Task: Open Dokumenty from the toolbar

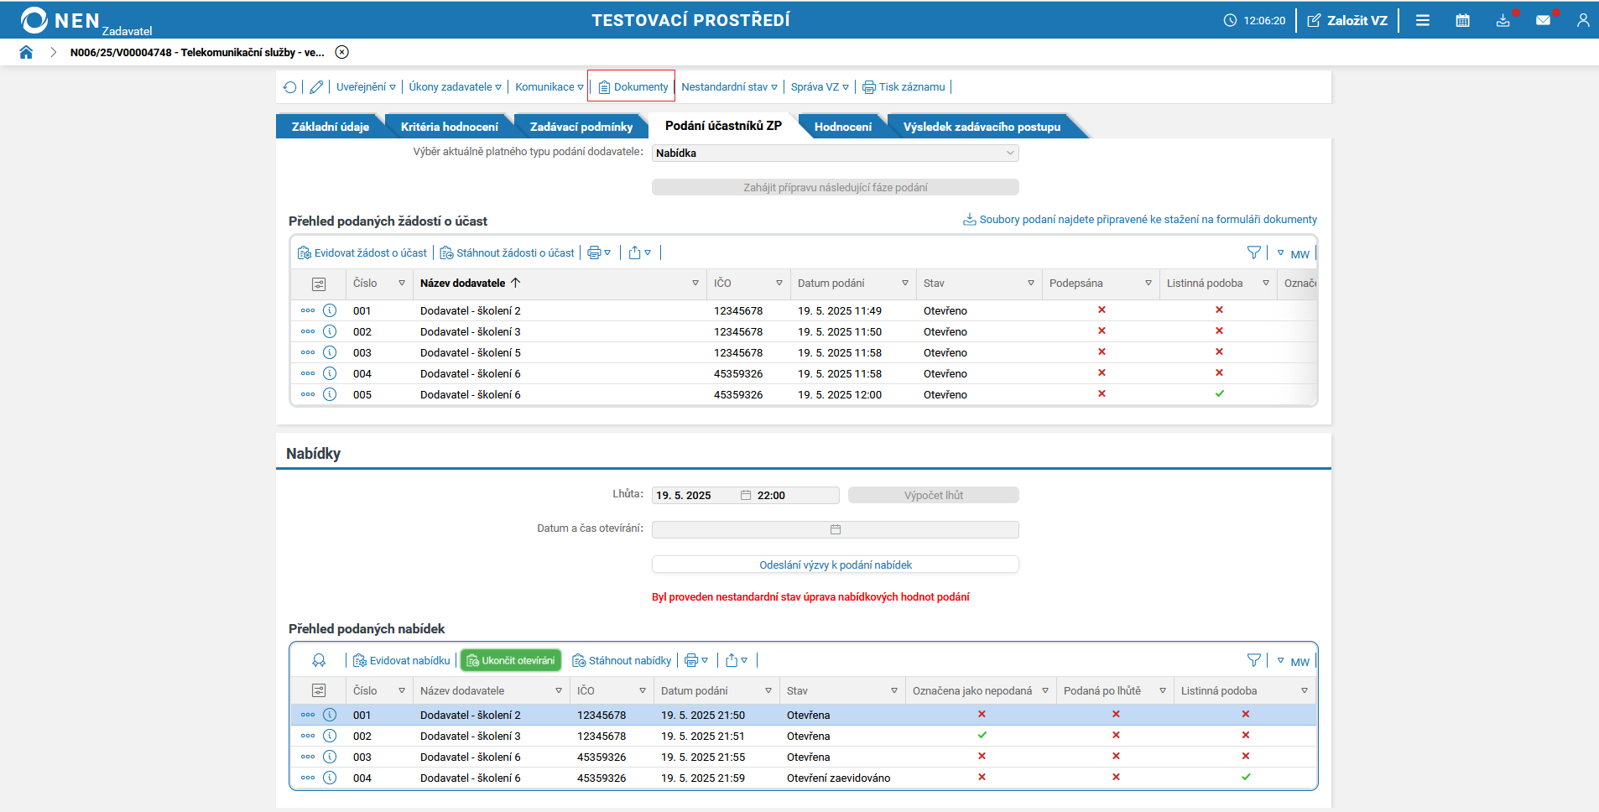Action: pos(633,87)
